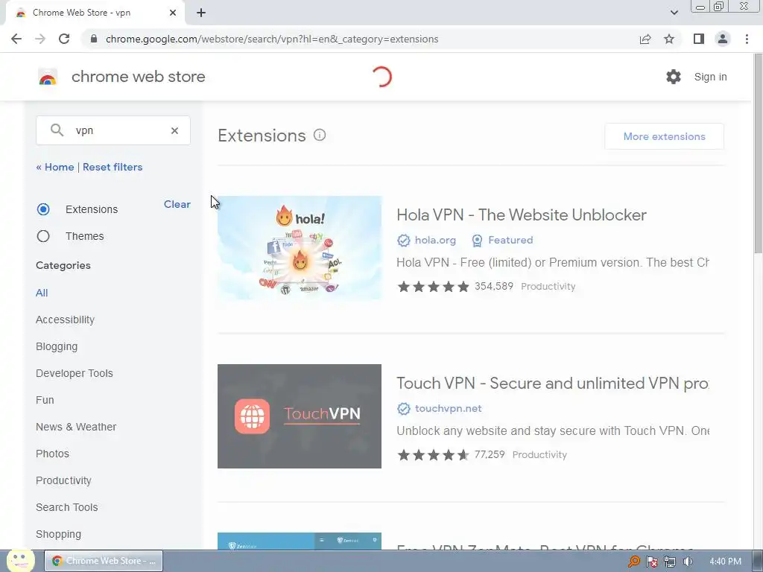The height and width of the screenshot is (572, 763).
Task: Click Reset filters link
Action: (x=113, y=167)
